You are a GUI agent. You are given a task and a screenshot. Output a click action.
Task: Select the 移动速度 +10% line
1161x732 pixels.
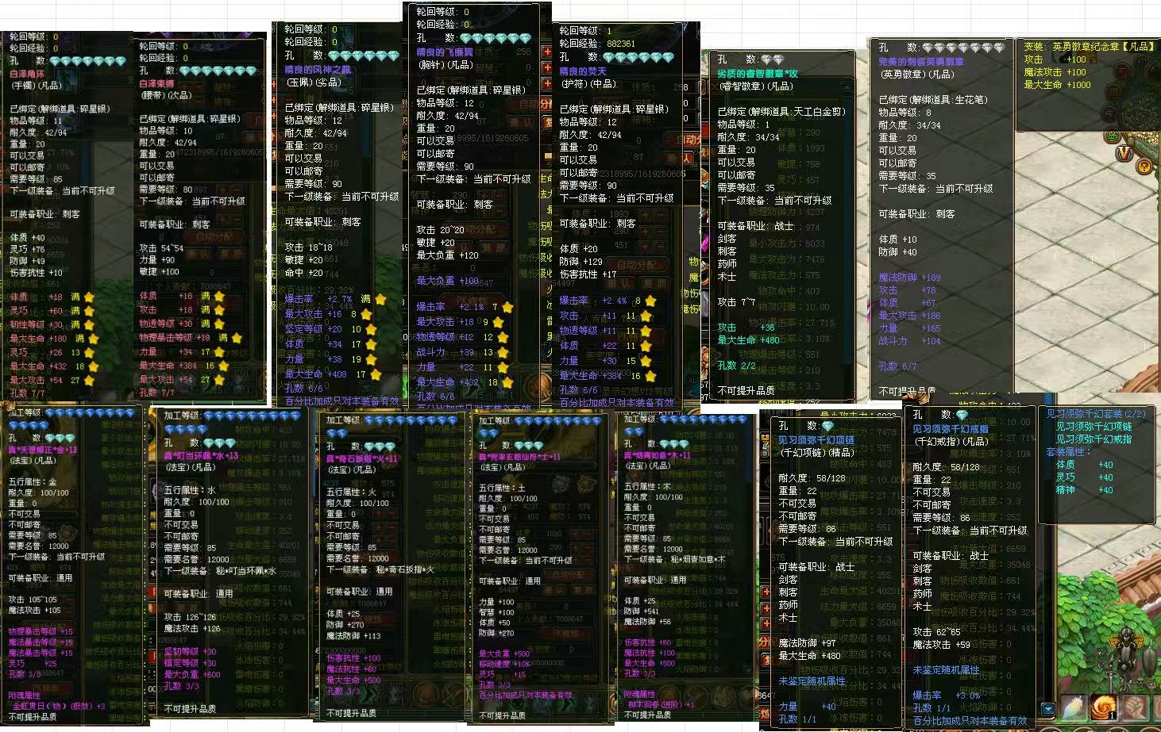pos(504,665)
